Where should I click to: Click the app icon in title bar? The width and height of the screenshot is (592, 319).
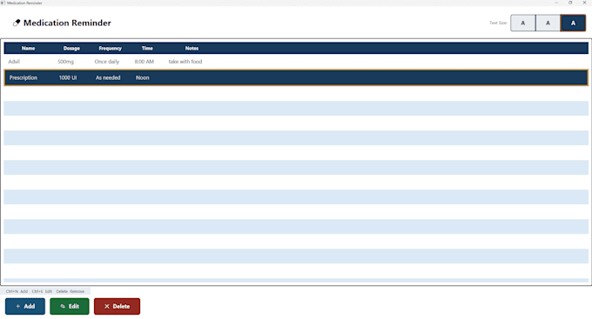click(x=3, y=3)
